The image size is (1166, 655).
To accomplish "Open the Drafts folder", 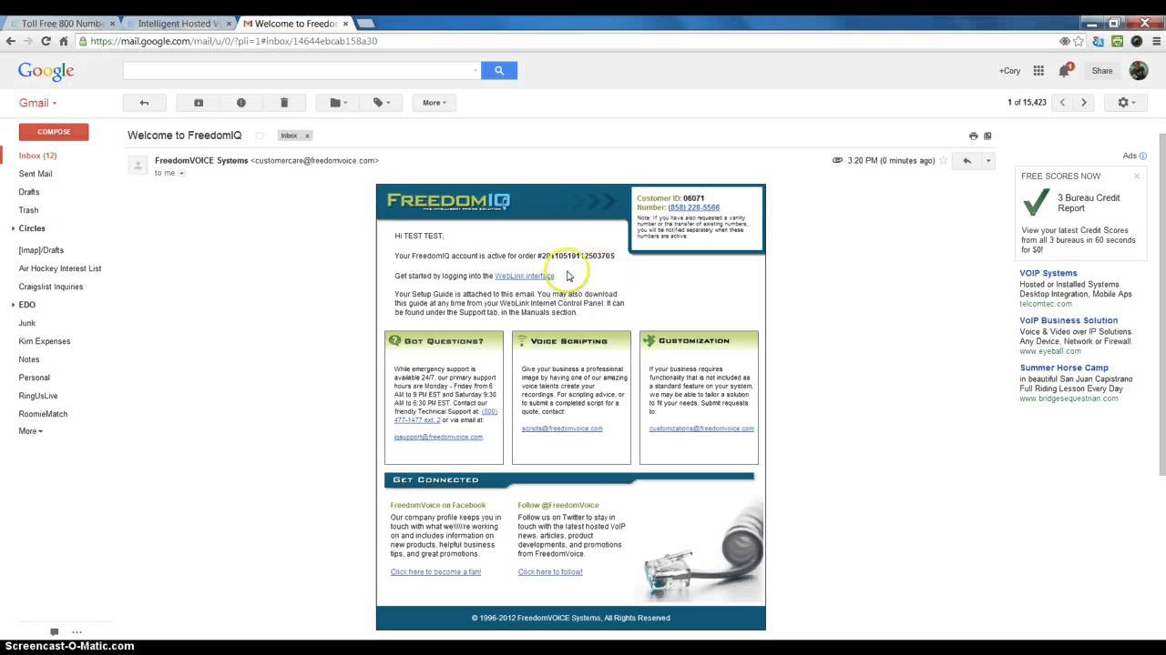I will [29, 192].
